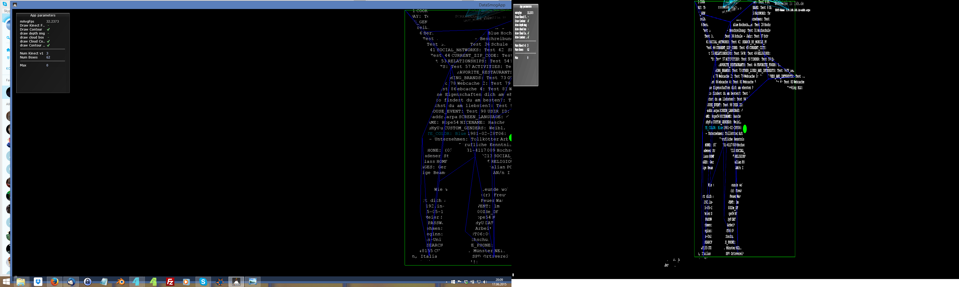Open Dropbox from the taskbar
Screen dimensions: 959x287
[38, 282]
